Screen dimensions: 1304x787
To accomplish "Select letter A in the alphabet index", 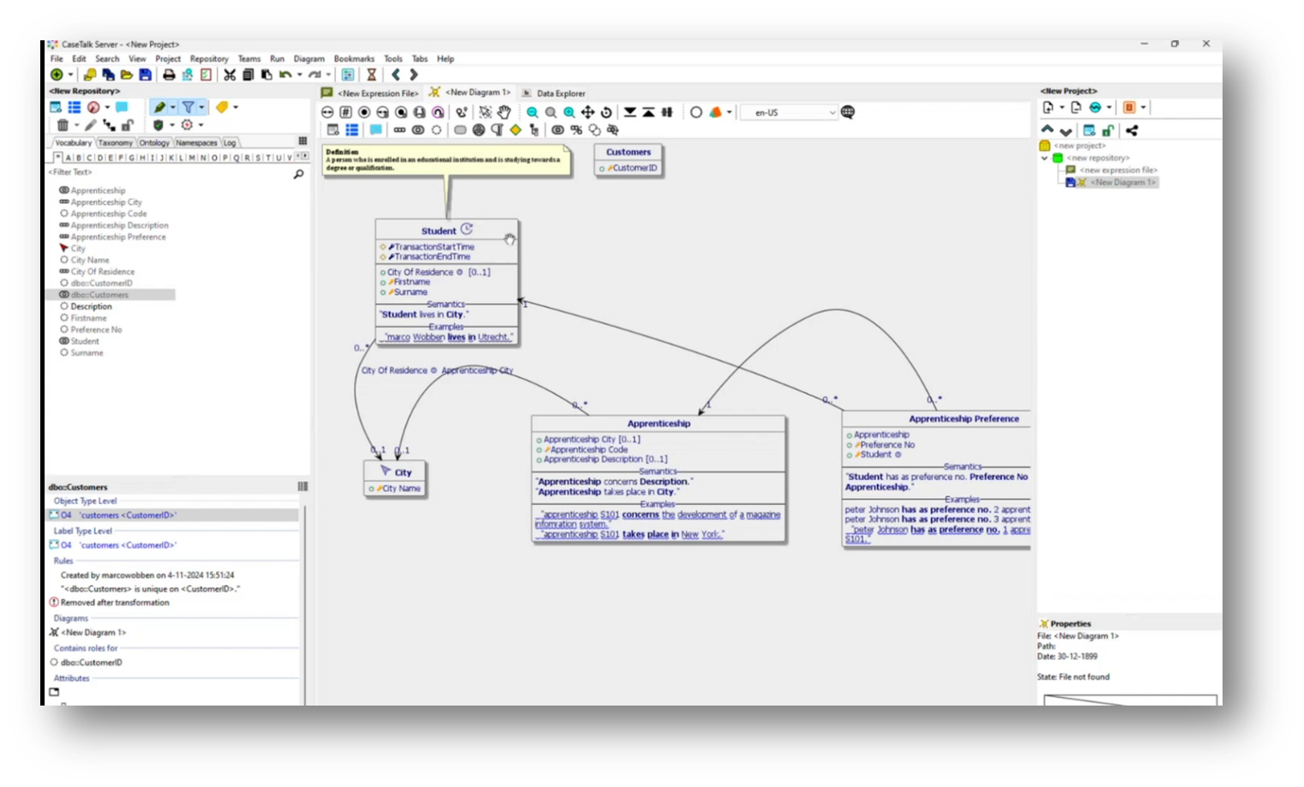I will [x=69, y=158].
